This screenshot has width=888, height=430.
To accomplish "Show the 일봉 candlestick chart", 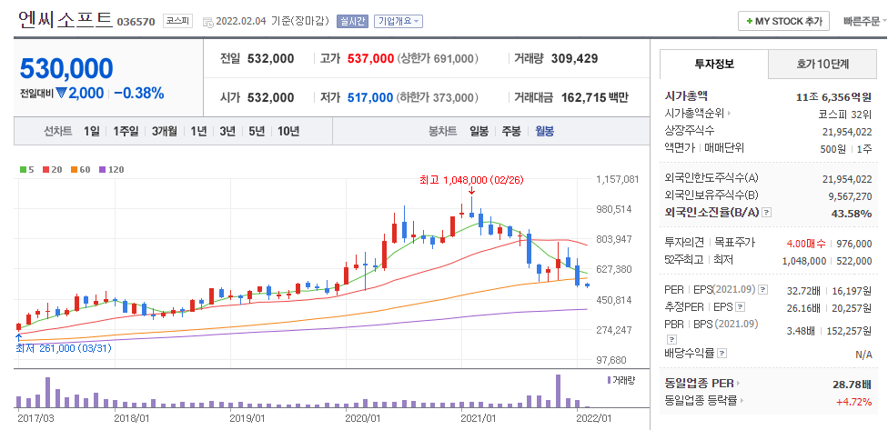I will [479, 131].
